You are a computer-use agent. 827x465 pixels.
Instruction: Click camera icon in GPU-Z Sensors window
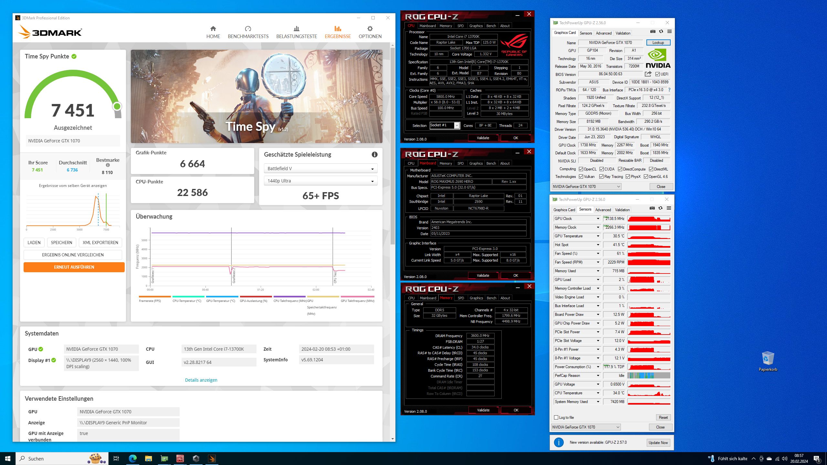pos(652,208)
